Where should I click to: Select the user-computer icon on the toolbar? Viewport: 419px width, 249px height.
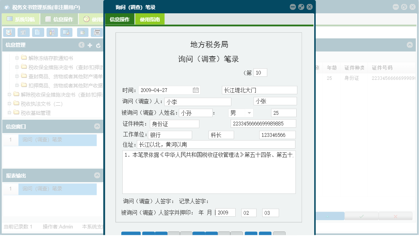pyautogui.click(x=53, y=32)
